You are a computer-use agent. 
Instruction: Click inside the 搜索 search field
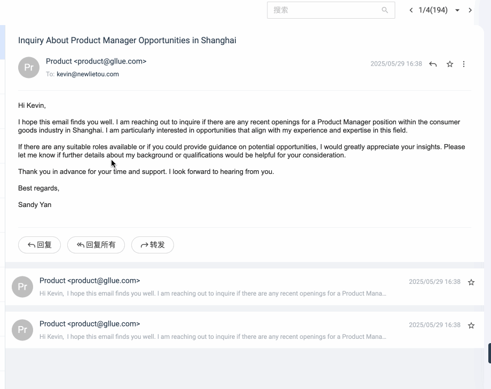click(326, 10)
